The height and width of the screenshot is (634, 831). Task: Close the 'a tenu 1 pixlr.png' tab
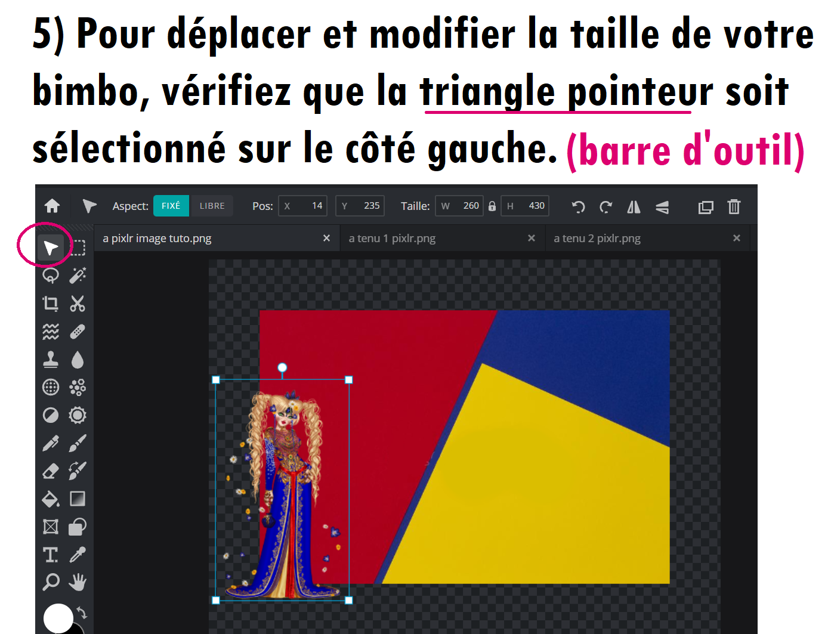pyautogui.click(x=532, y=238)
